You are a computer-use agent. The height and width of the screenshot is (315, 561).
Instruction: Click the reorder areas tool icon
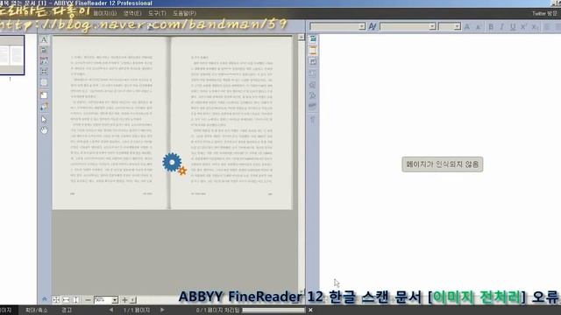[44, 107]
